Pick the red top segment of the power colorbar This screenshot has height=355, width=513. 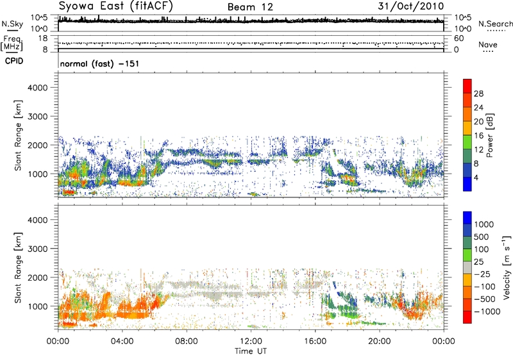[x=467, y=87]
